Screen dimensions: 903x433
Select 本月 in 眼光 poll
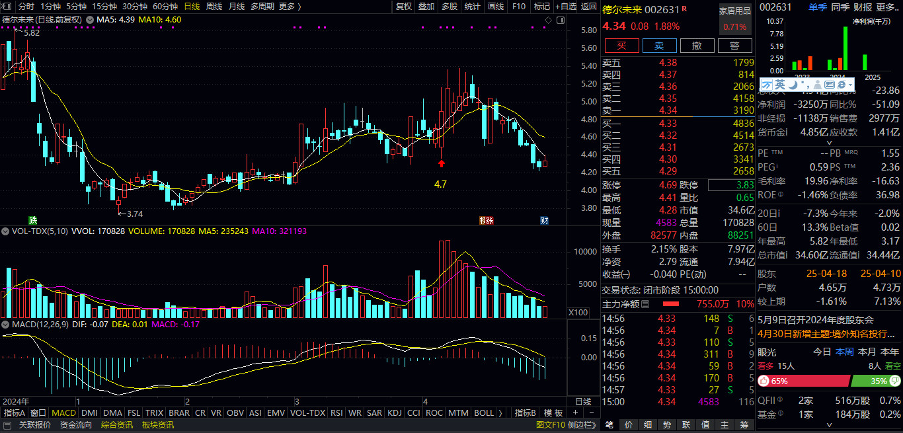(x=867, y=352)
